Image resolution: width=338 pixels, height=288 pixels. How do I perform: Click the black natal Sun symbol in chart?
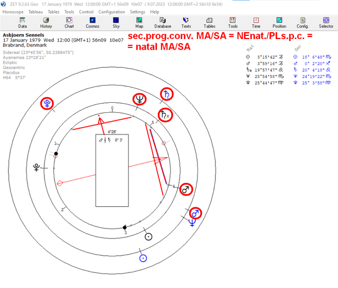coord(148,237)
